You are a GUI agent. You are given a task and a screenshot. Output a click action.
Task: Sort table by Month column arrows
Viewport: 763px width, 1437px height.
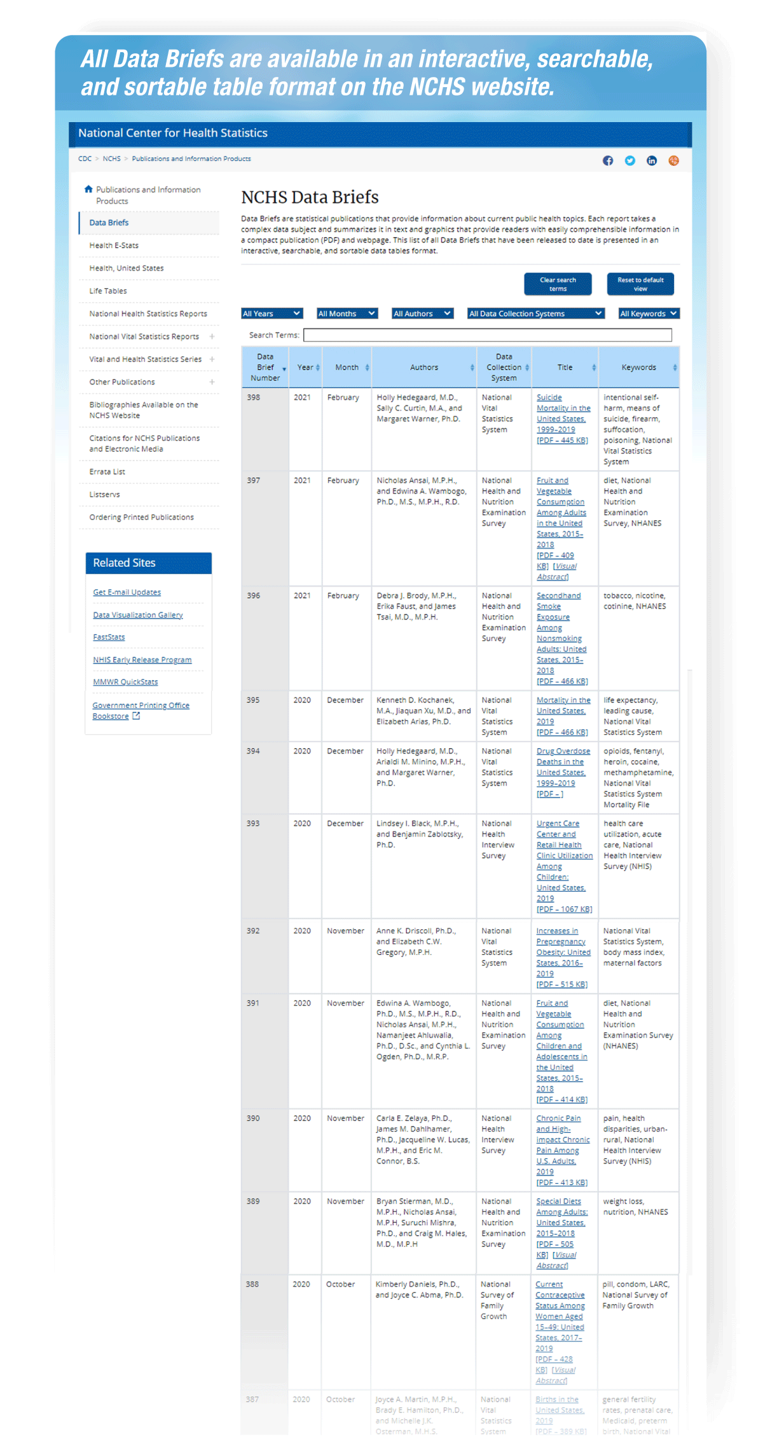click(367, 367)
